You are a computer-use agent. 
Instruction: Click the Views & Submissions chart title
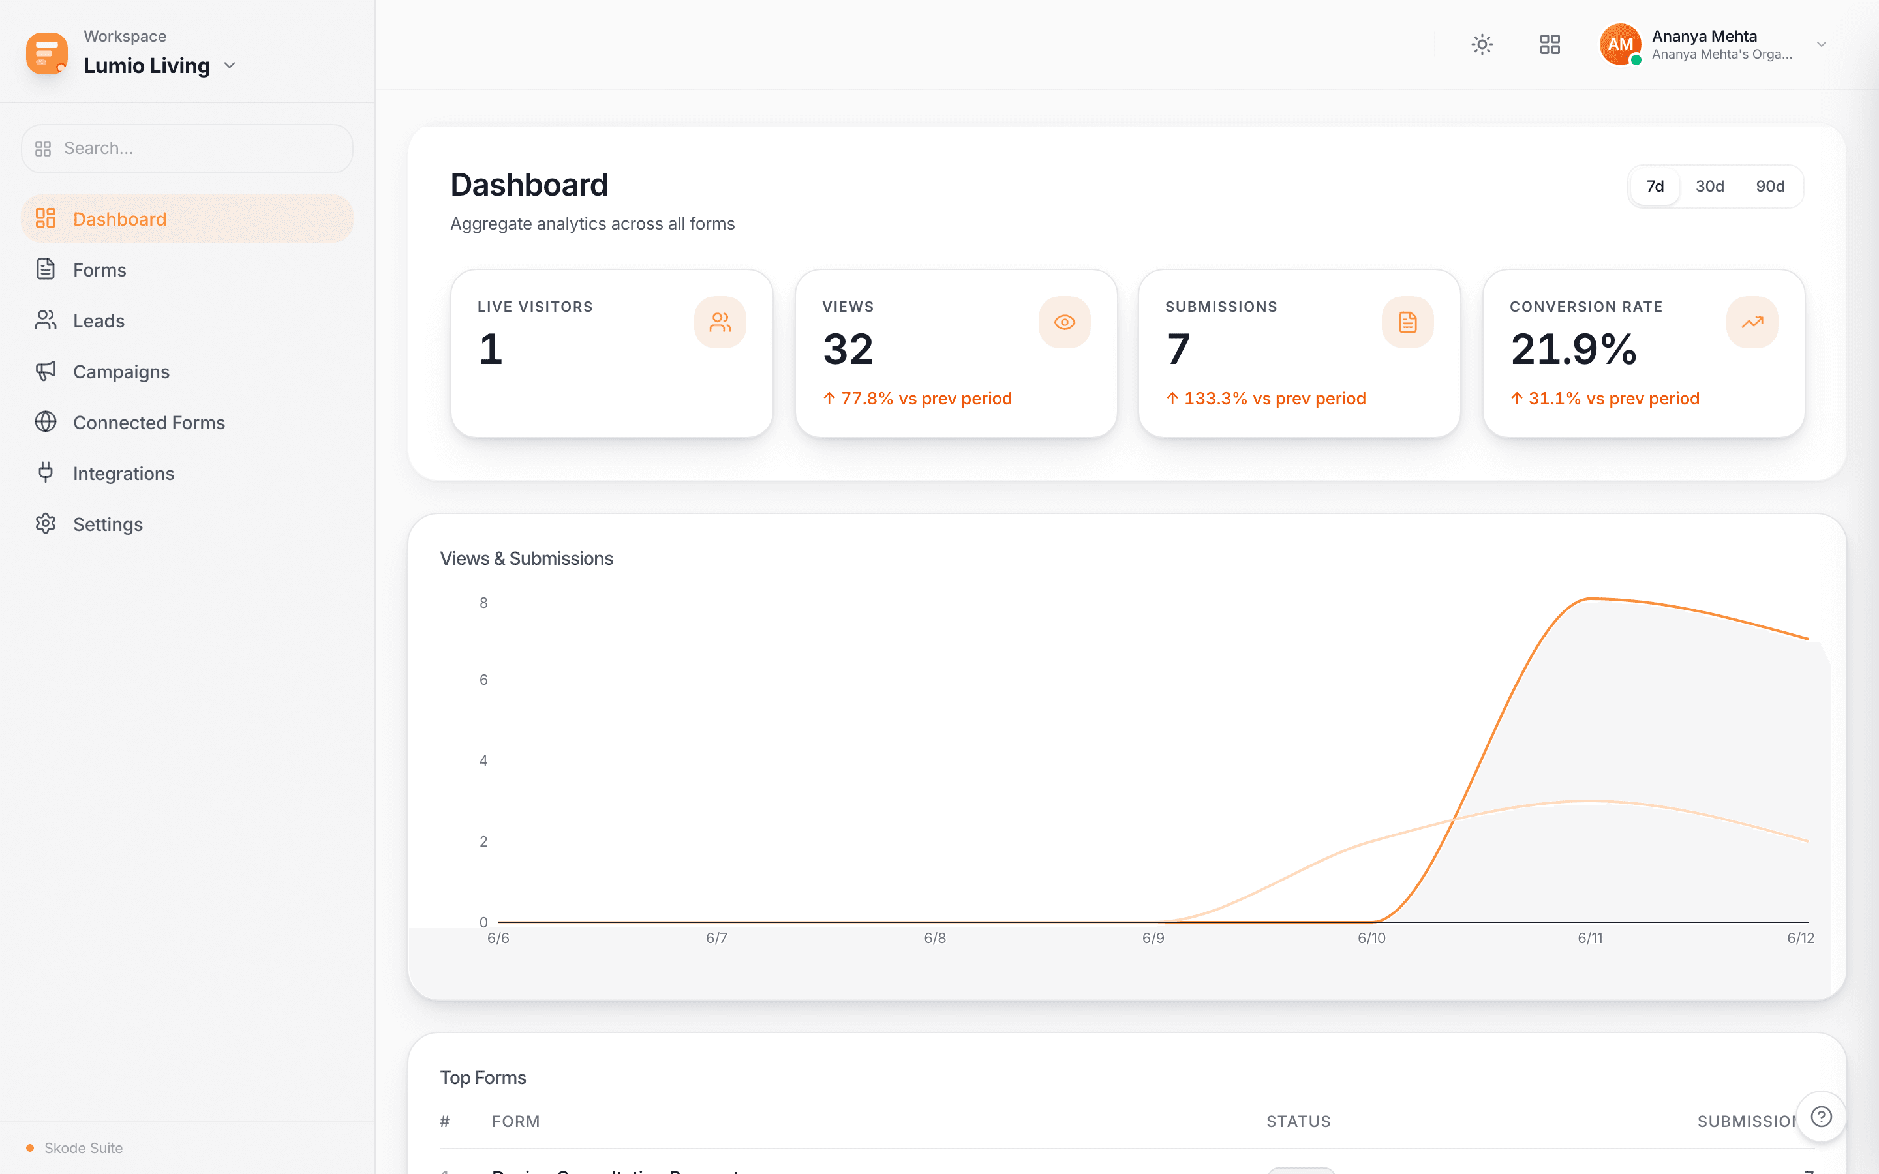527,558
